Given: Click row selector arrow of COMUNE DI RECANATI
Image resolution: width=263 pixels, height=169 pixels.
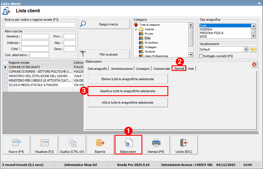Looking at the screenshot, I should click(x=5, y=67).
